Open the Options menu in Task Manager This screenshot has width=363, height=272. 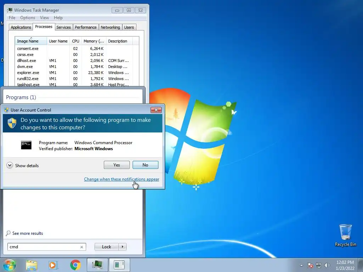coord(28,18)
